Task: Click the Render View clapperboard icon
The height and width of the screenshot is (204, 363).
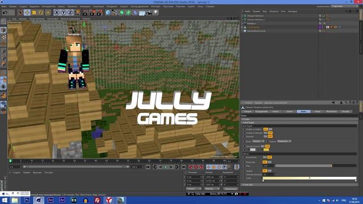Action: click(x=86, y=12)
